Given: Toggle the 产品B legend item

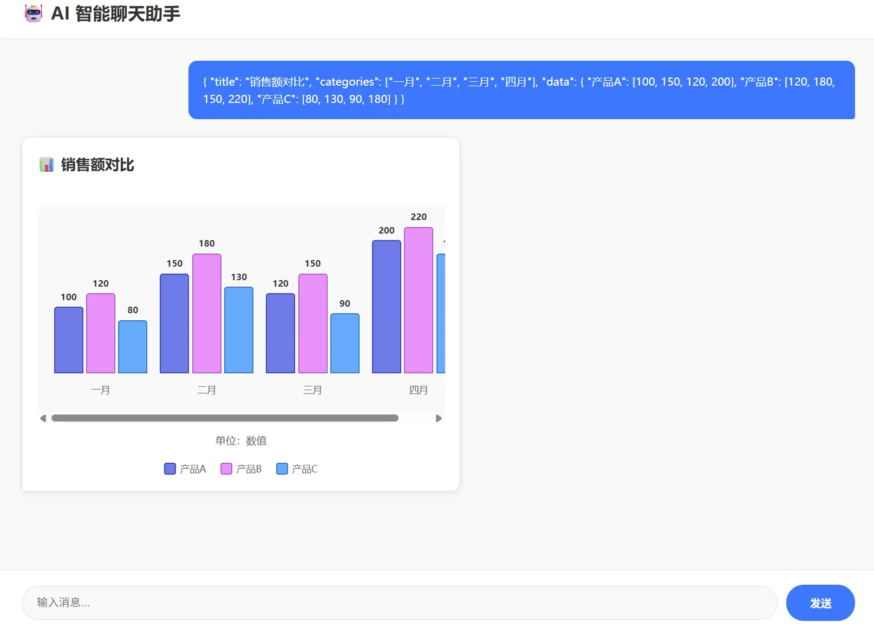Looking at the screenshot, I should coord(242,469).
